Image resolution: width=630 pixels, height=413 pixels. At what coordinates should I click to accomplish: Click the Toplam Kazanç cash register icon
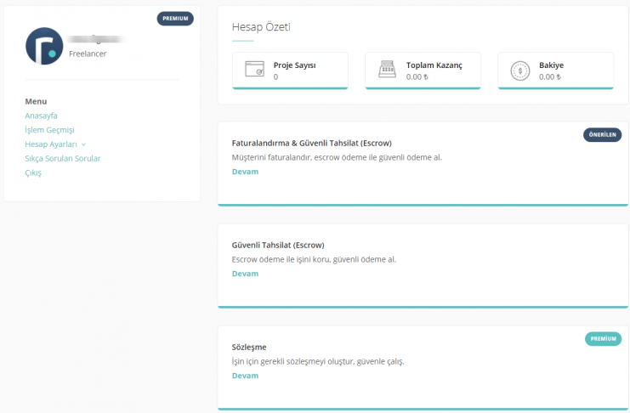coord(388,69)
